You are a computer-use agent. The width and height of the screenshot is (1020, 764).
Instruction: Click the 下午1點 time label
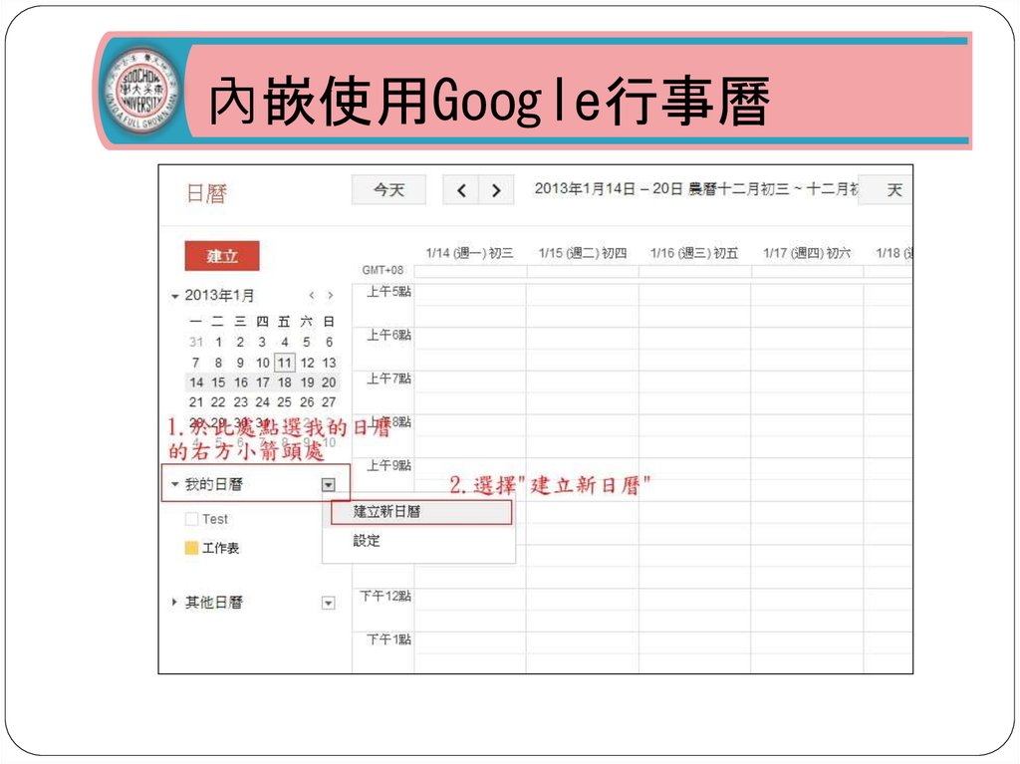tap(389, 639)
